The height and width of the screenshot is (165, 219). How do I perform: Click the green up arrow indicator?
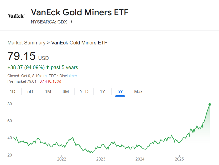coord(48,67)
